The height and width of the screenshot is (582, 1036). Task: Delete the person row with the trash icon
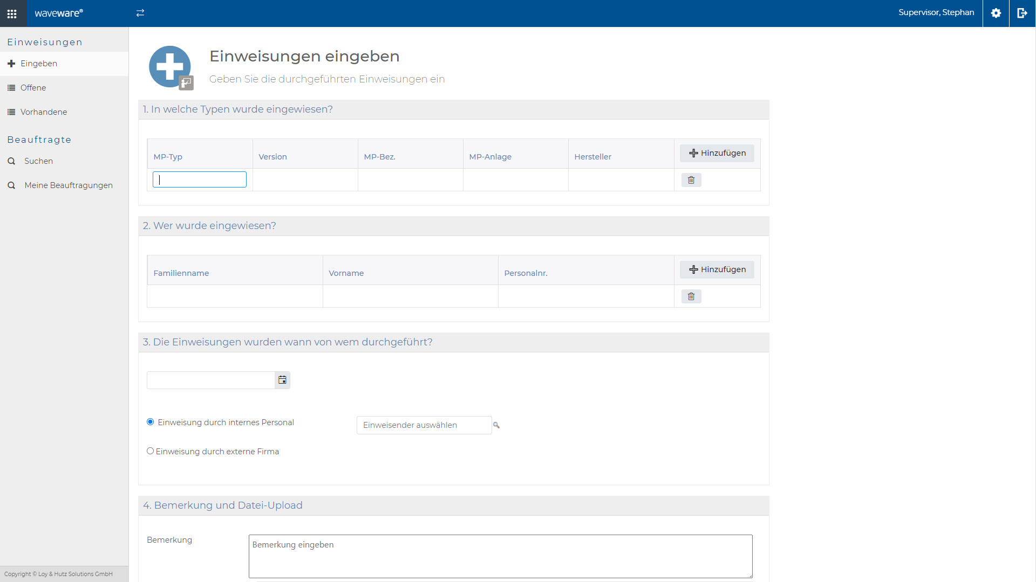[x=691, y=296]
